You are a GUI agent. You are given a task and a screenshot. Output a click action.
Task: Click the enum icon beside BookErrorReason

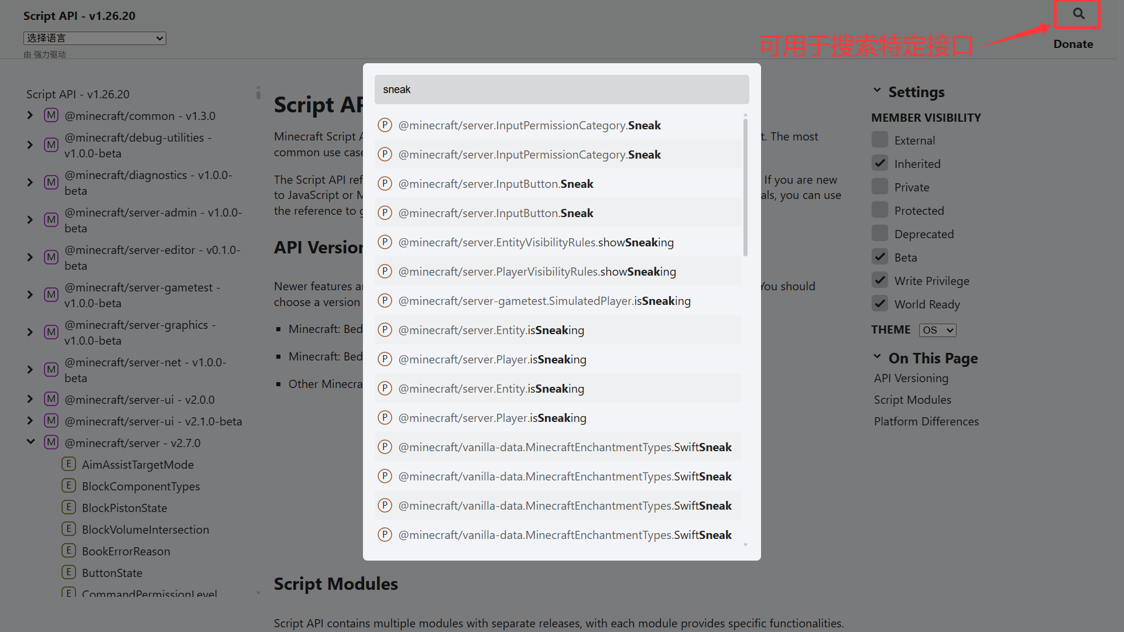[x=69, y=551]
